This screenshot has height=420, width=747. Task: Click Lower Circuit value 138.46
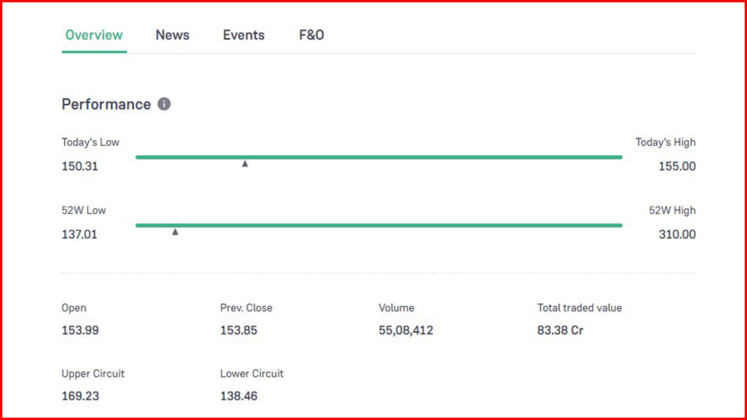tap(239, 396)
